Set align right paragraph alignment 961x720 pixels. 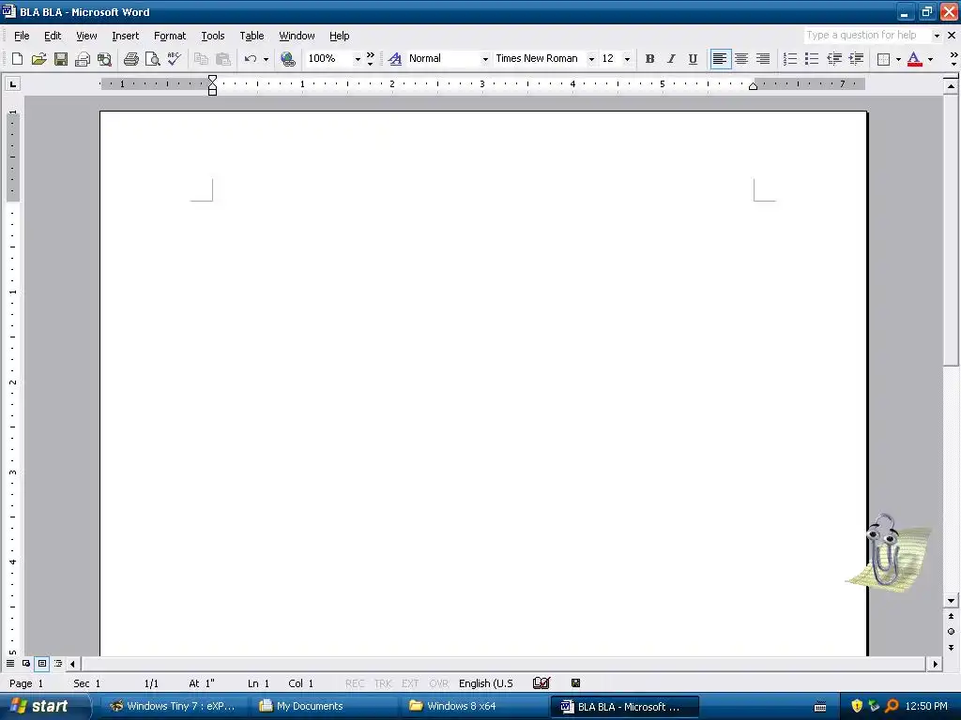point(763,59)
